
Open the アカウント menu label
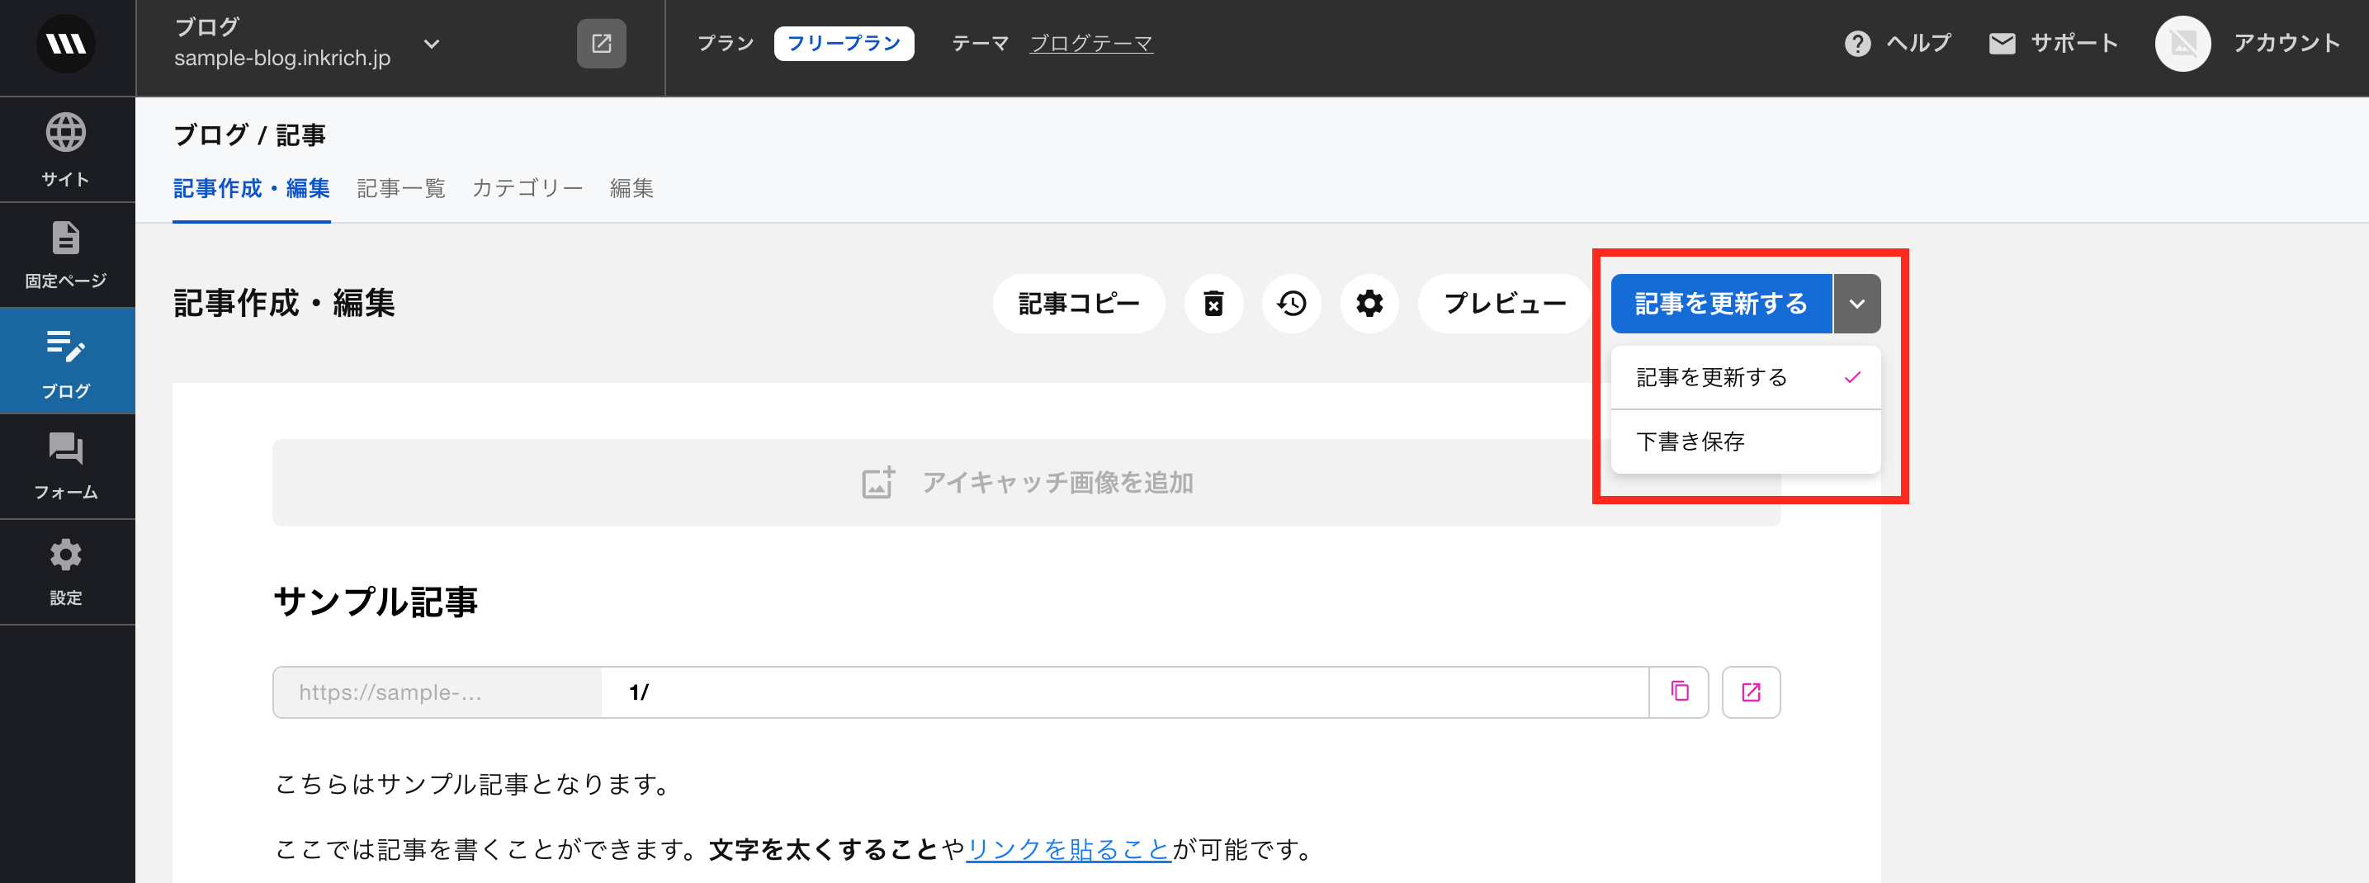(x=2287, y=43)
